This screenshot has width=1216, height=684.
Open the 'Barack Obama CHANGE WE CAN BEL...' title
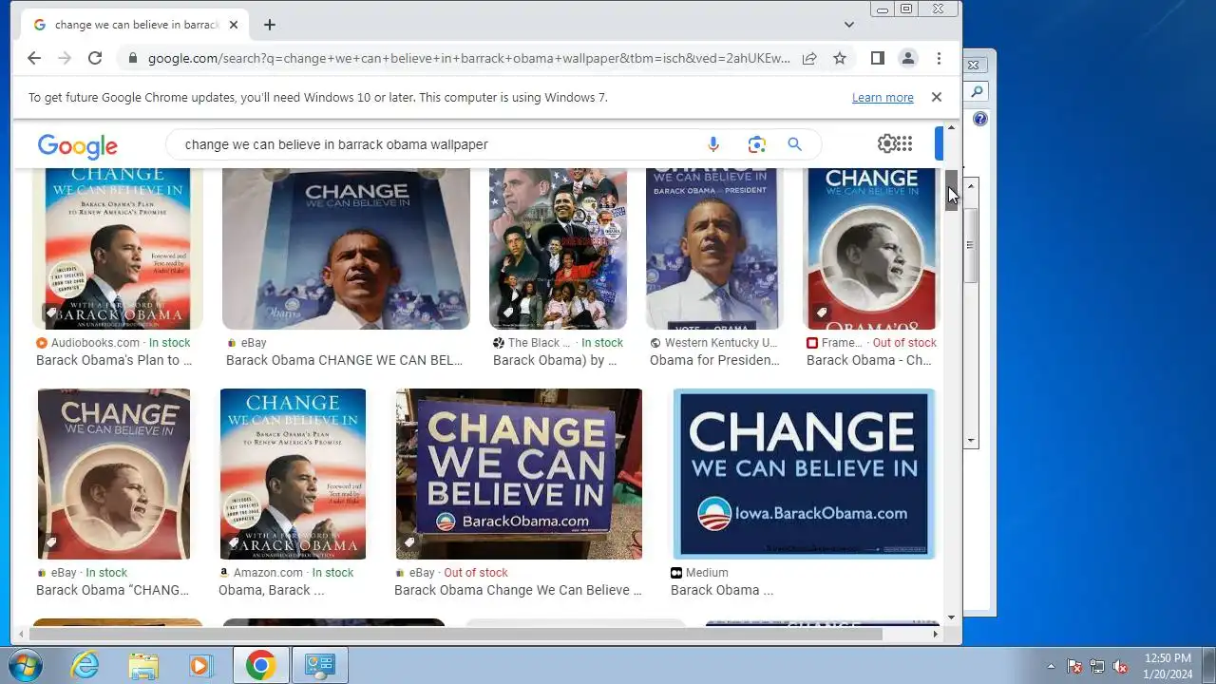(345, 360)
